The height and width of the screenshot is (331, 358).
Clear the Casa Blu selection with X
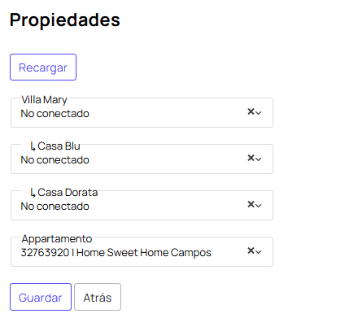point(251,158)
